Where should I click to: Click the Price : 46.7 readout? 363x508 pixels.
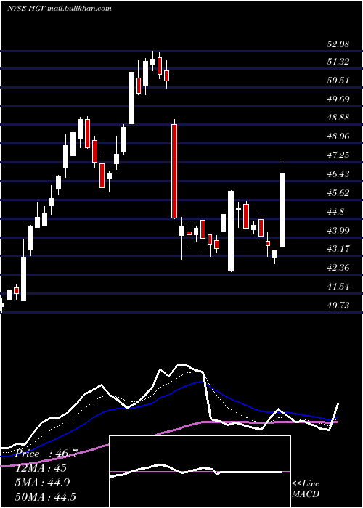[x=46, y=454]
